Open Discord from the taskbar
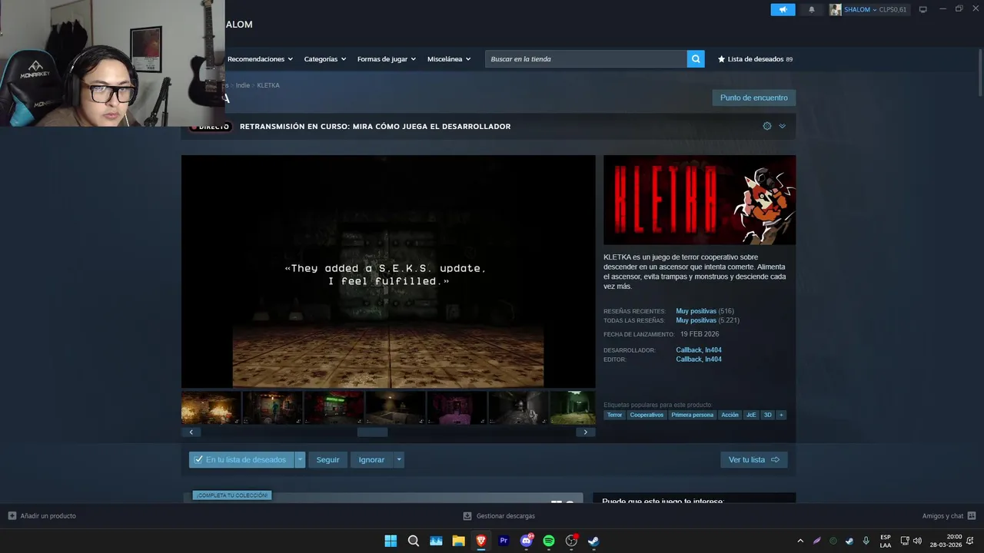Image resolution: width=984 pixels, height=553 pixels. 527,541
